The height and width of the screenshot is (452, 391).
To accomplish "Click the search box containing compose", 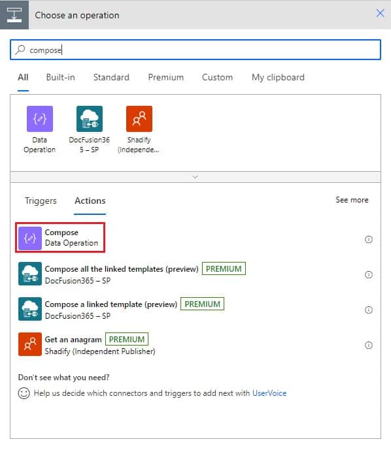I will [x=195, y=50].
